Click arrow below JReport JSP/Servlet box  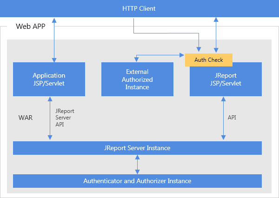click(224, 118)
